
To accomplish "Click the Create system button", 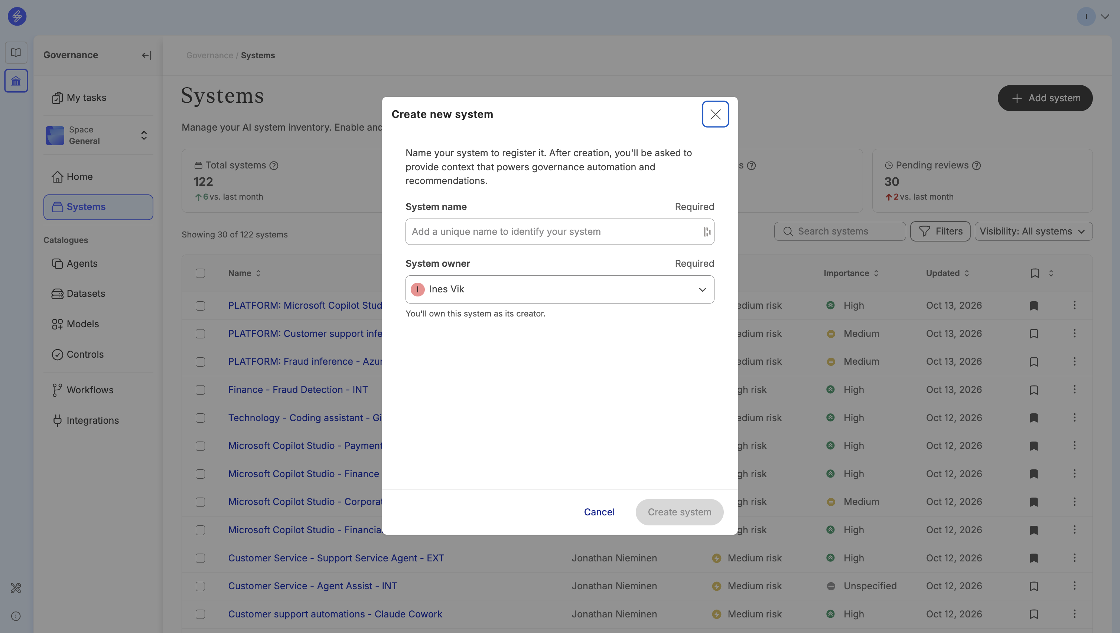I will click(679, 512).
